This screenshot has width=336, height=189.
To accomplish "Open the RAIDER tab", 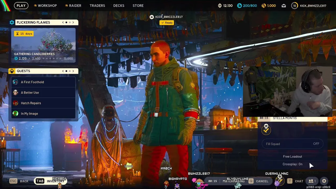I will 73,6.
